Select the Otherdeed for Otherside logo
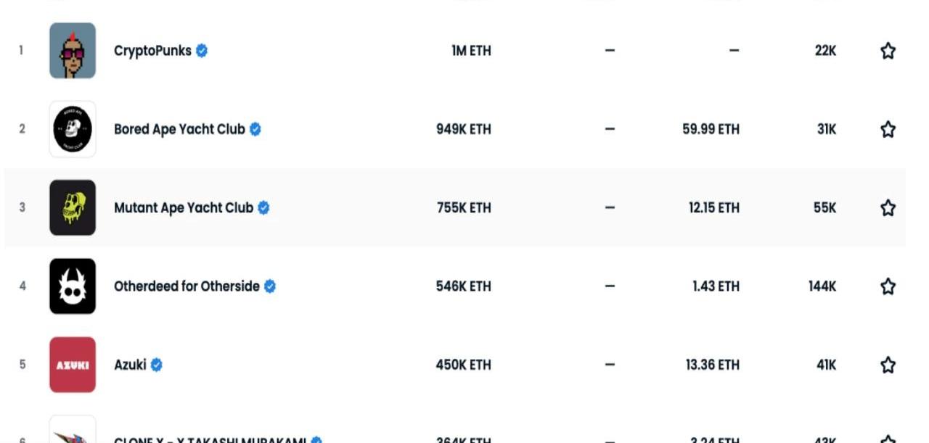This screenshot has width=929, height=443. [73, 286]
